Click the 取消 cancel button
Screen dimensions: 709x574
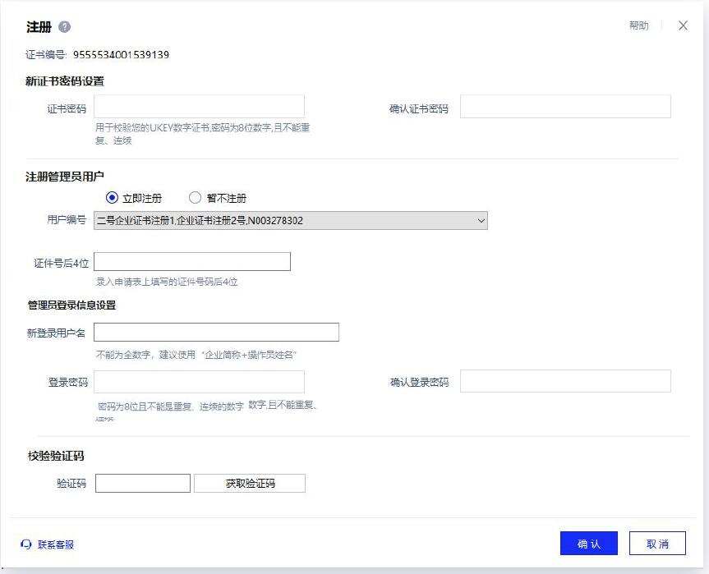point(657,544)
